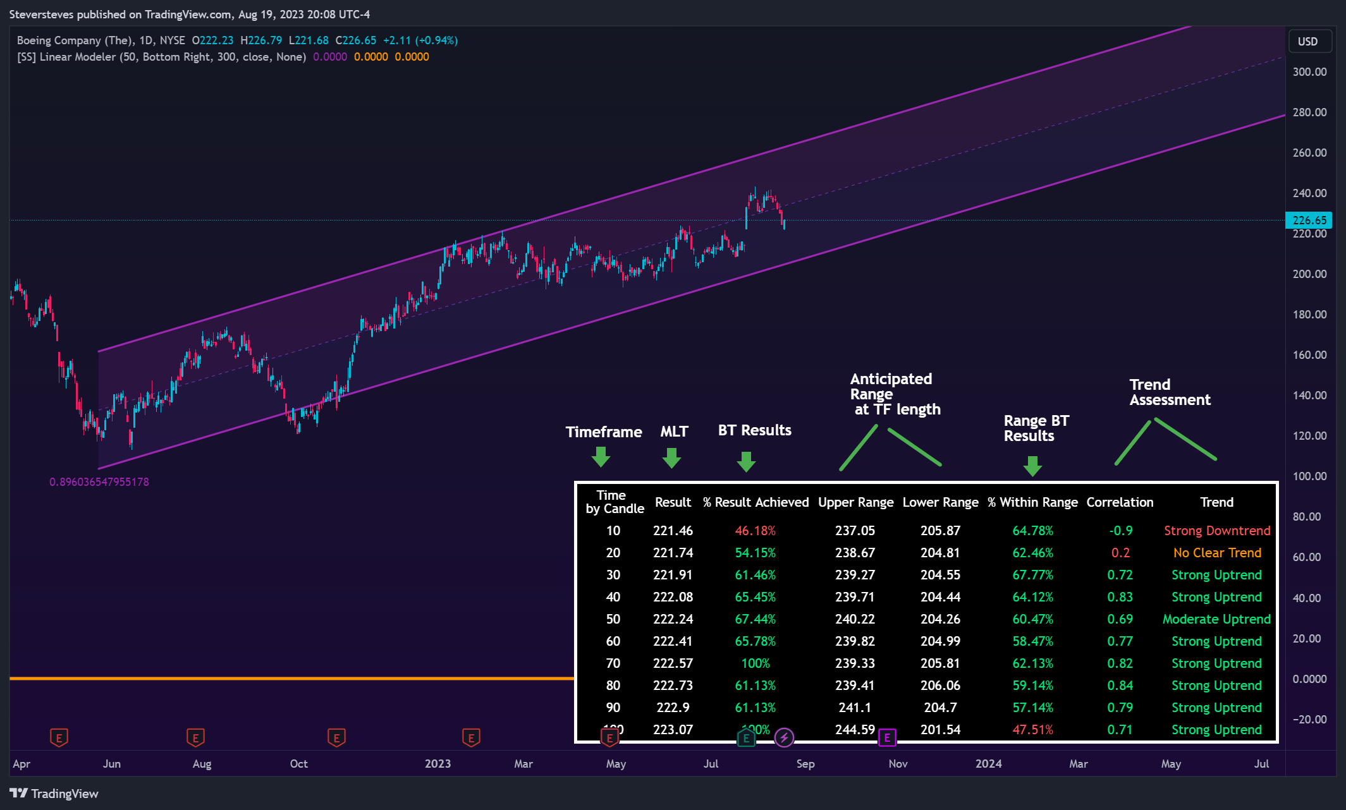Image resolution: width=1346 pixels, height=810 pixels.
Task: Click the 2024 time axis label
Action: [988, 763]
